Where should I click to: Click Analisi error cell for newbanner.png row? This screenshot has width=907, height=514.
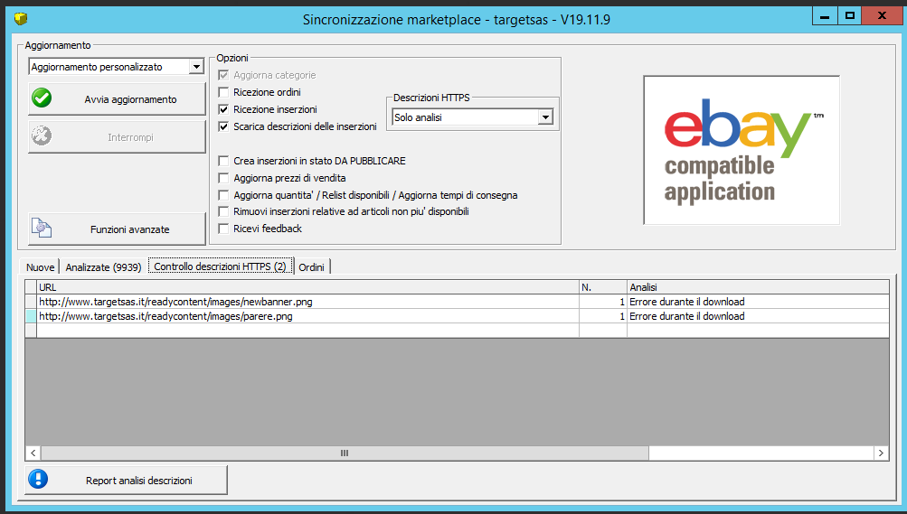(x=759, y=302)
